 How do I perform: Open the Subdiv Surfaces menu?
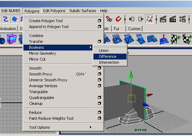82,11
